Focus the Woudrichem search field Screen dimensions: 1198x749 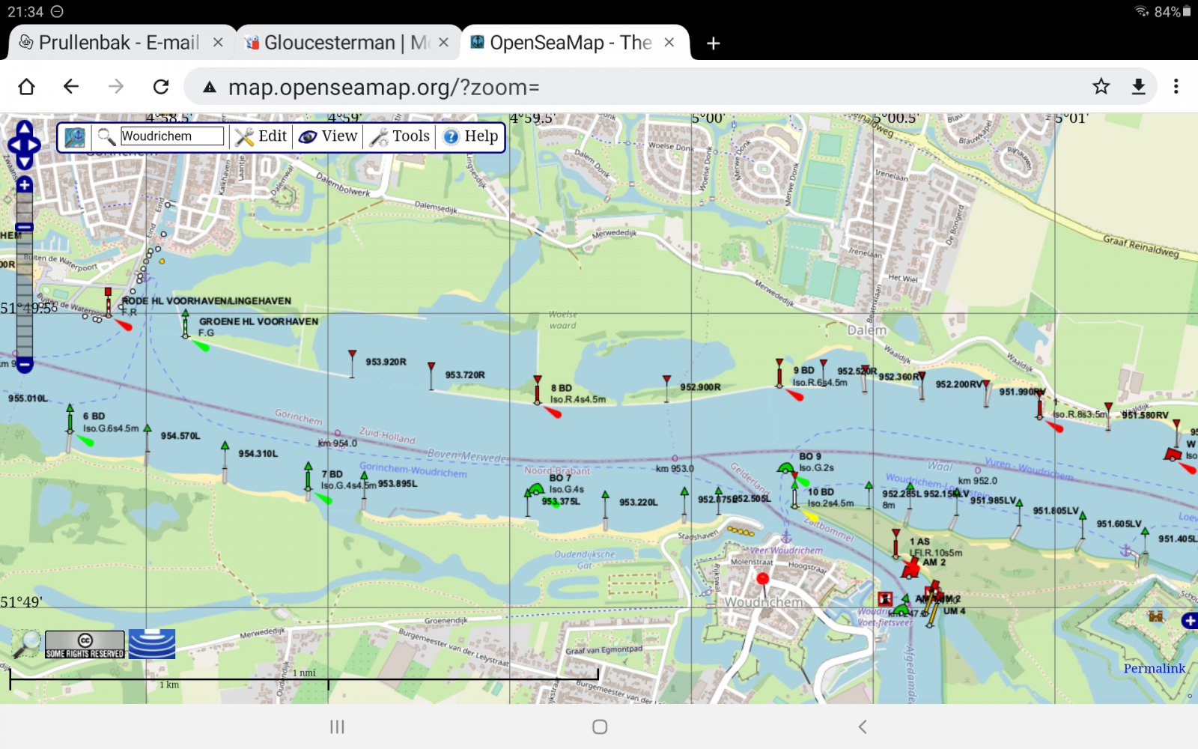(x=172, y=136)
